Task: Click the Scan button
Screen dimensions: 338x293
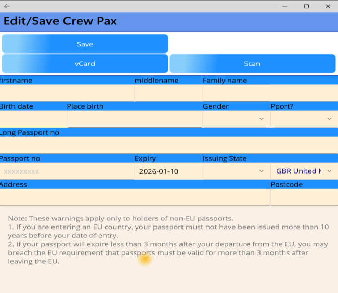Action: (x=252, y=64)
